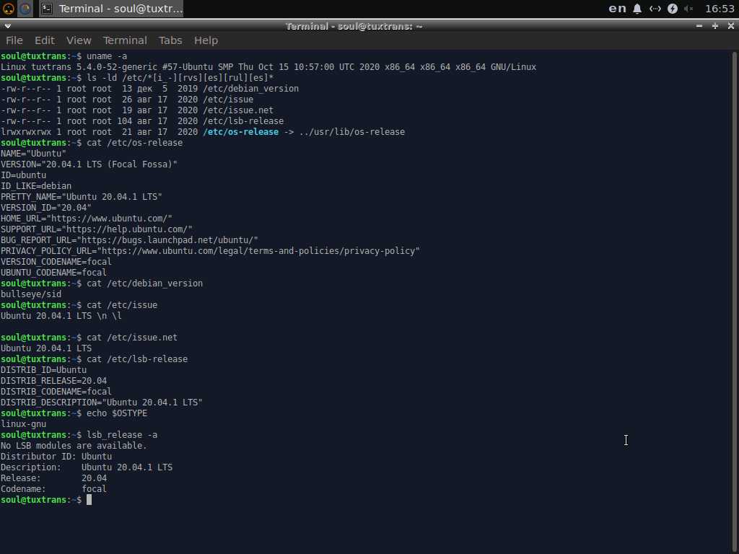Click 'Linux tuxtrans 5.4.0-52-generic' output line
The image size is (739, 554).
click(x=268, y=67)
